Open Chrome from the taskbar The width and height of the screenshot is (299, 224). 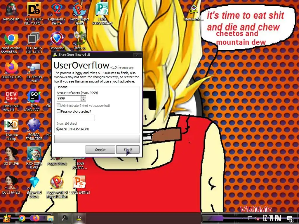[22, 218]
